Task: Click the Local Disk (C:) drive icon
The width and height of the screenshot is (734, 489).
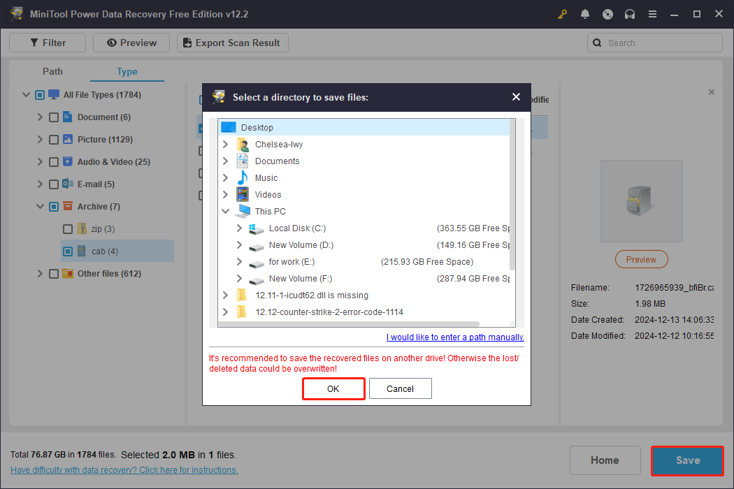Action: (256, 228)
